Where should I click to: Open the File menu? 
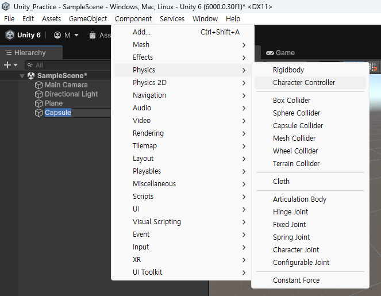(9, 19)
